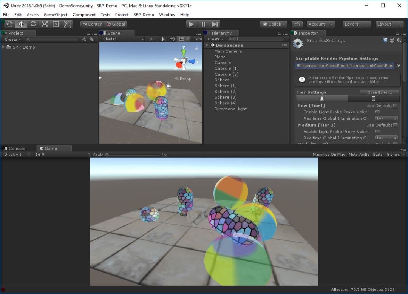This screenshot has width=408, height=294.
Task: Select the Standalone platform tier tab
Action: [322, 99]
